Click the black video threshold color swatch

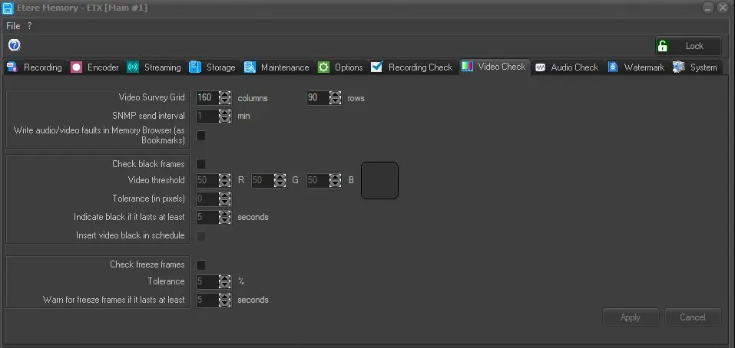click(x=379, y=180)
